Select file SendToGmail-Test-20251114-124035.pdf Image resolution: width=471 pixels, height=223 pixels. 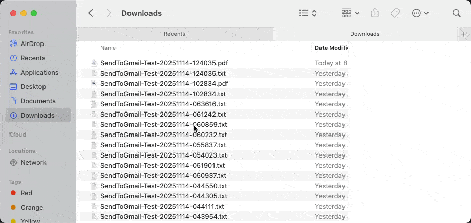[164, 63]
